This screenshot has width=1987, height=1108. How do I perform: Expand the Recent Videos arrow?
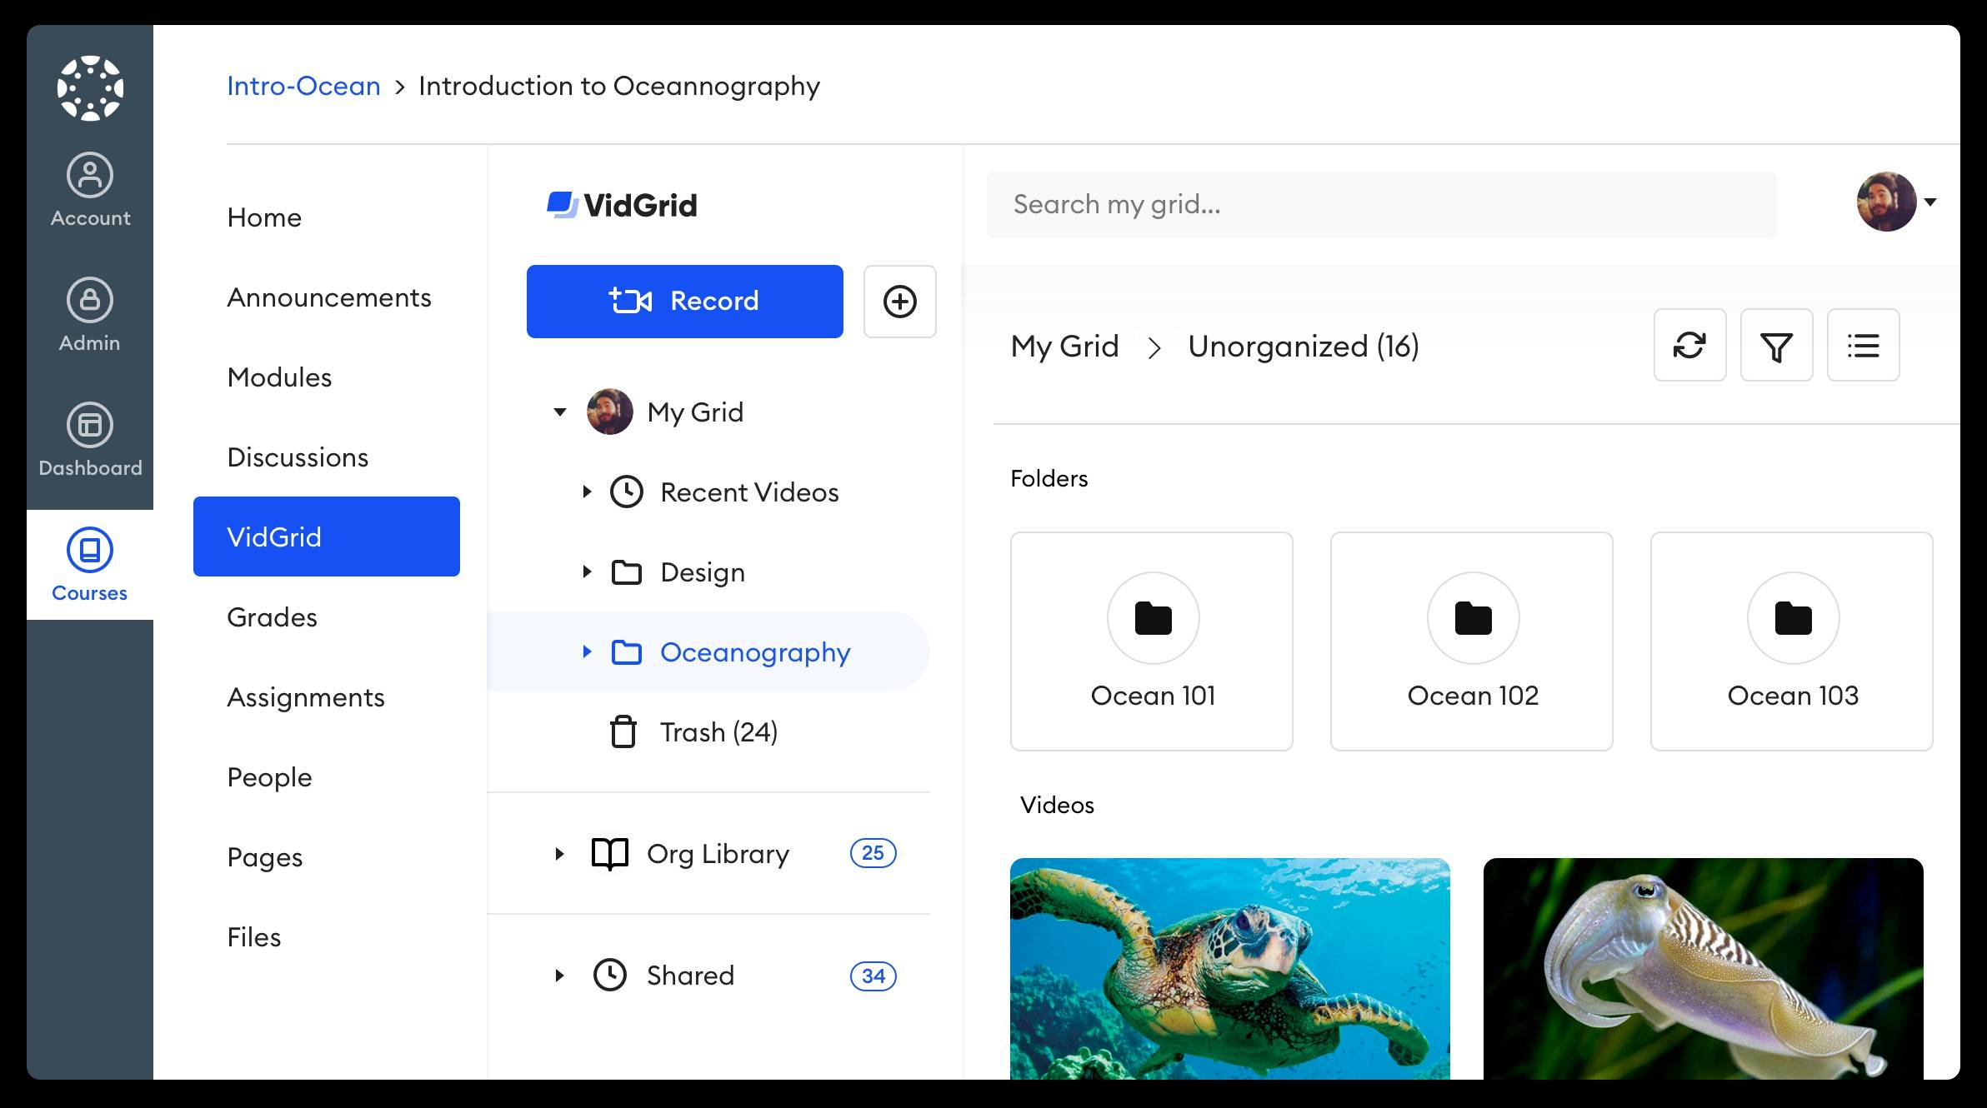click(x=587, y=492)
